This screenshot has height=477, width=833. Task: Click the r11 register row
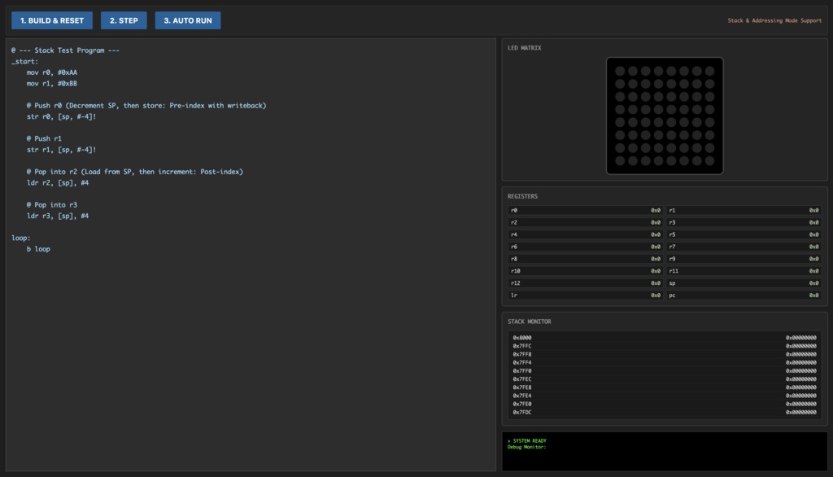(744, 271)
